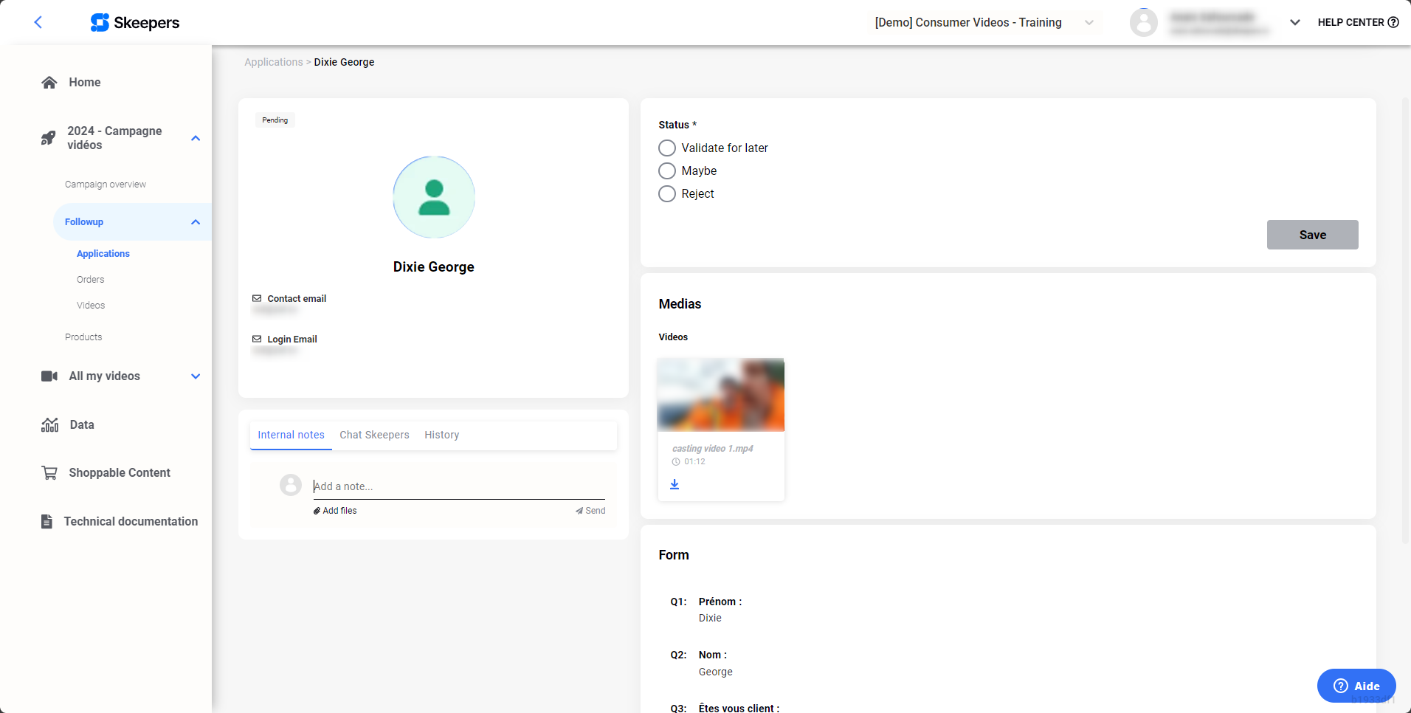Switch to the Chat Skeepers tab
Screen dimensions: 1411x713
point(374,435)
